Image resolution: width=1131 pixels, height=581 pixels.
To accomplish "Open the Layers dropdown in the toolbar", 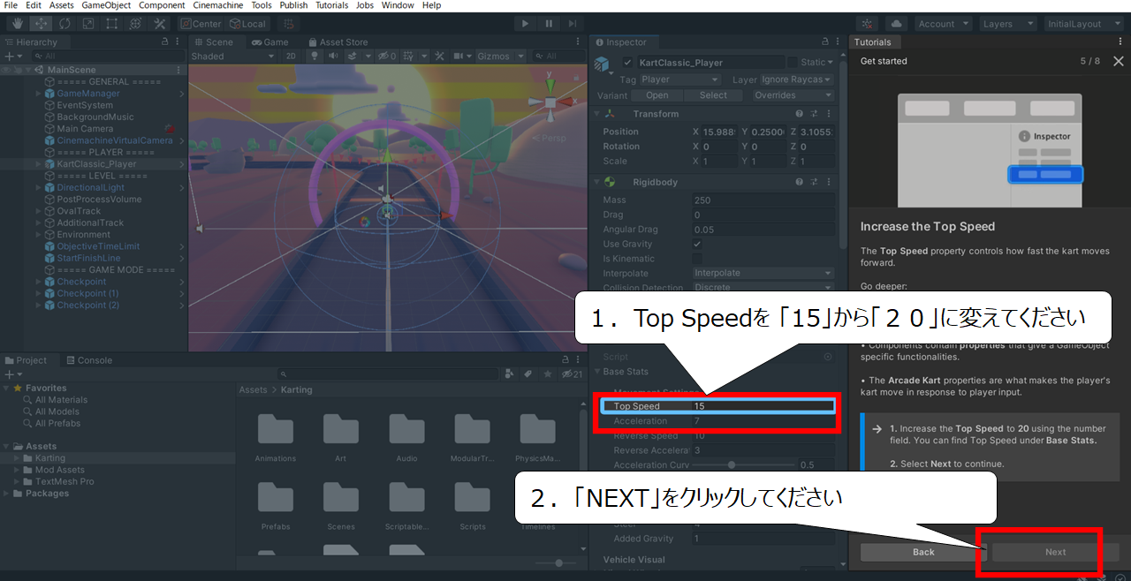I will click(1007, 24).
